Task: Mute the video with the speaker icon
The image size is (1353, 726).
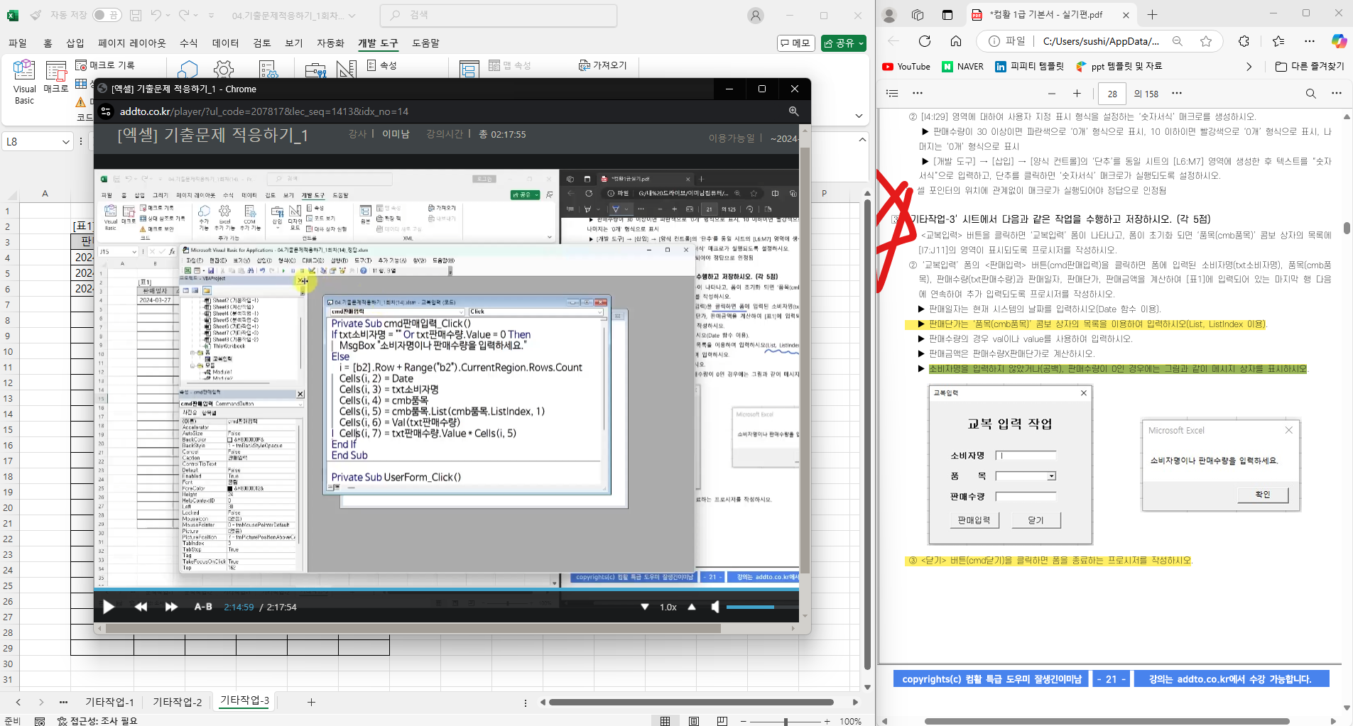Action: coord(714,607)
